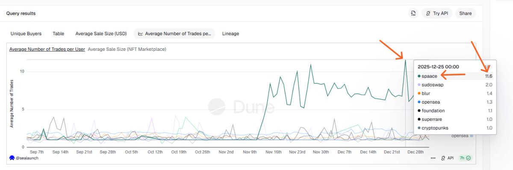
Task: Click the sealaunch avatar icon
Action: pyautogui.click(x=12, y=158)
